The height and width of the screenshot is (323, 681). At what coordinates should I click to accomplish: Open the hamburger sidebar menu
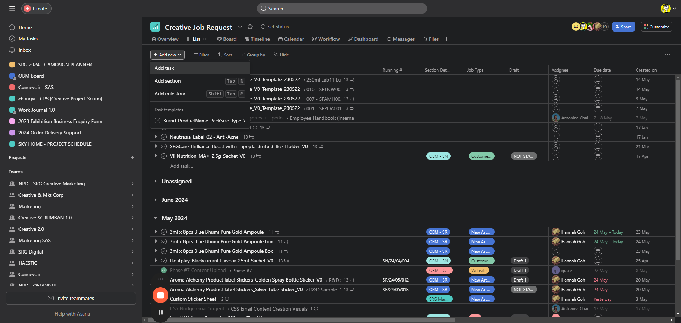[x=12, y=9]
